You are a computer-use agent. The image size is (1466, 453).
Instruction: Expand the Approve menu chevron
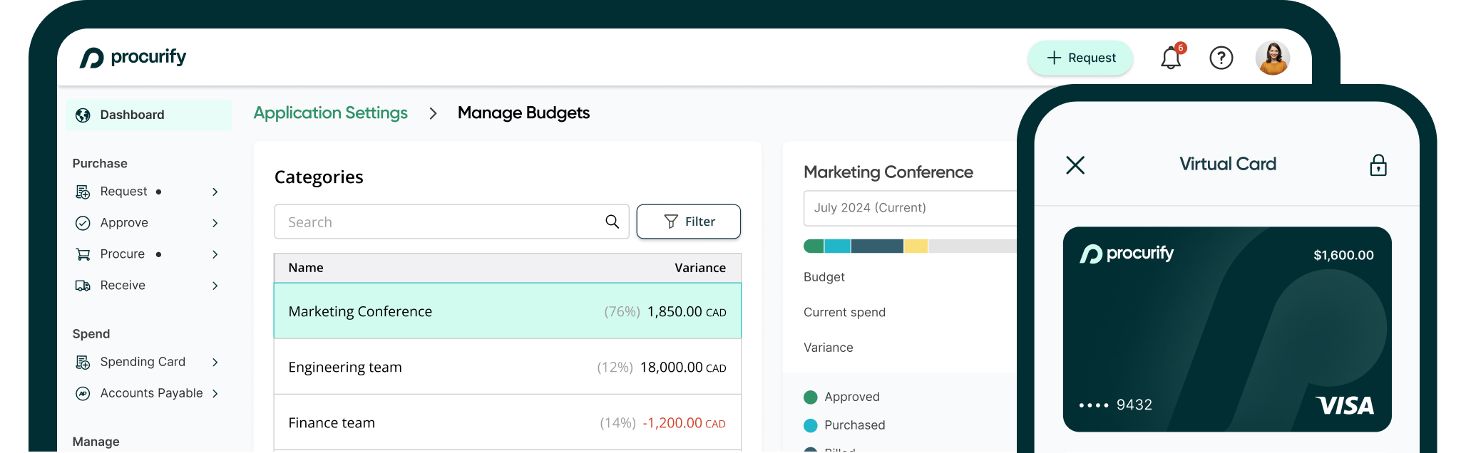[215, 223]
